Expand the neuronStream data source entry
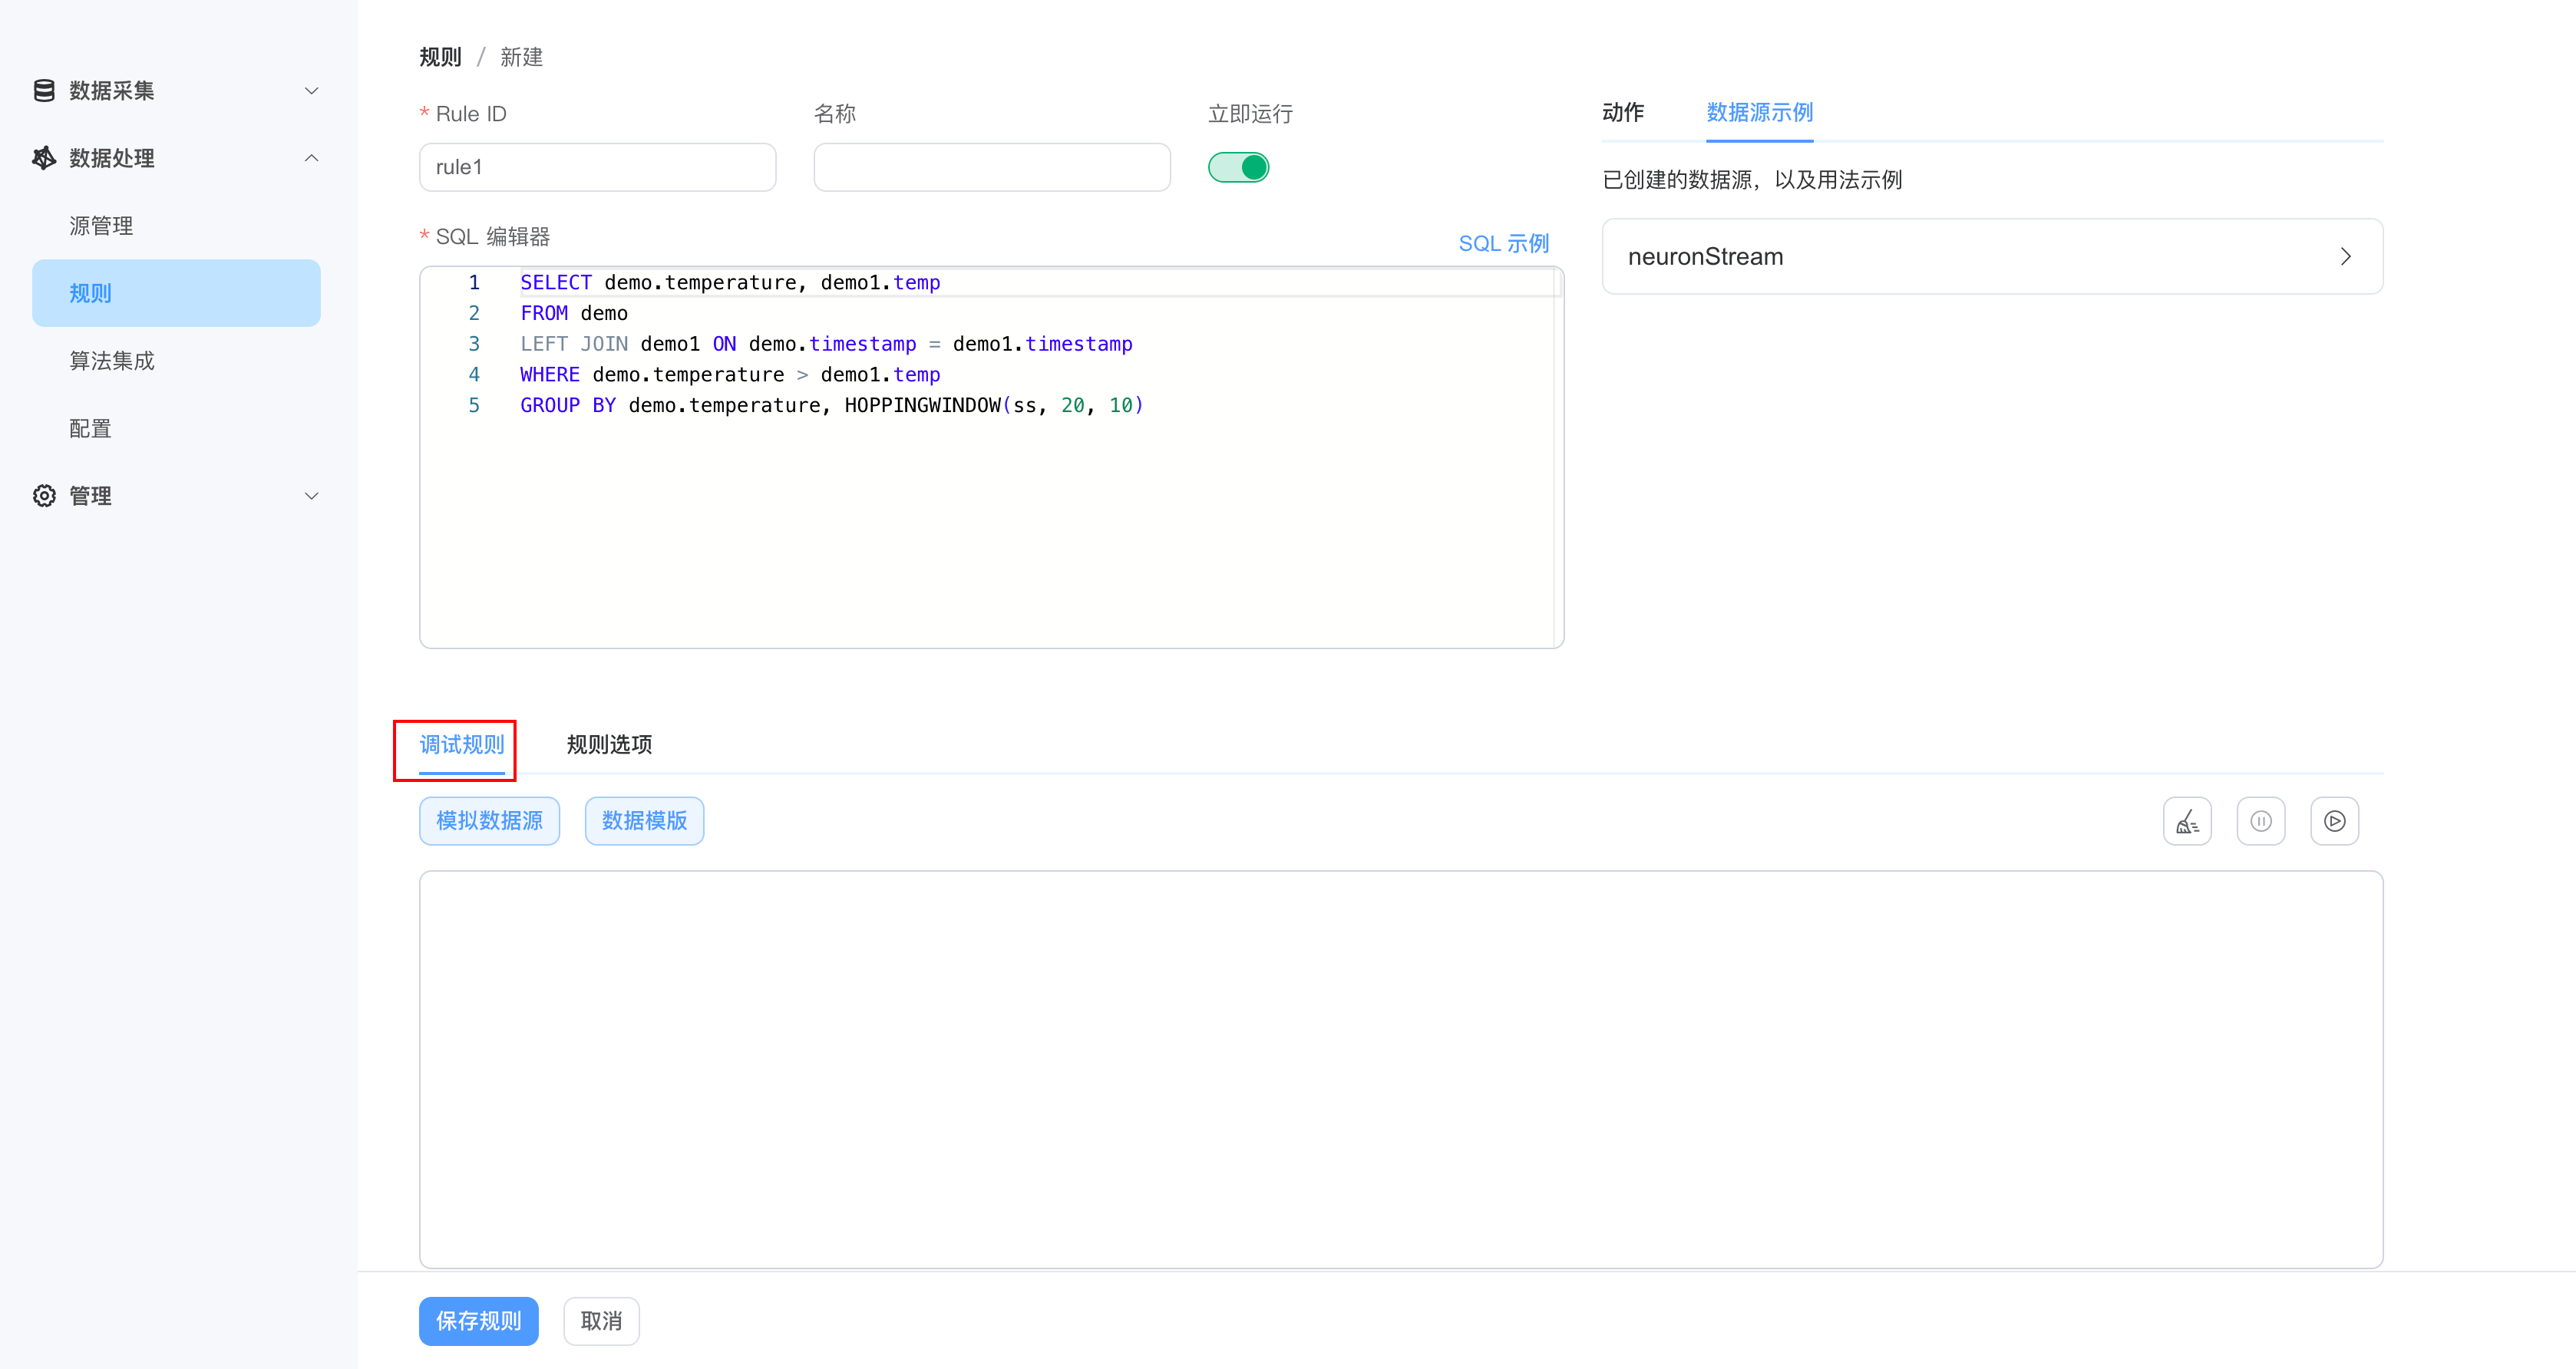Image resolution: width=2576 pixels, height=1369 pixels. coord(2346,256)
